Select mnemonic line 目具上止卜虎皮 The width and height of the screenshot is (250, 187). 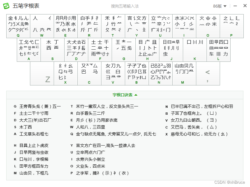[x=34, y=146]
